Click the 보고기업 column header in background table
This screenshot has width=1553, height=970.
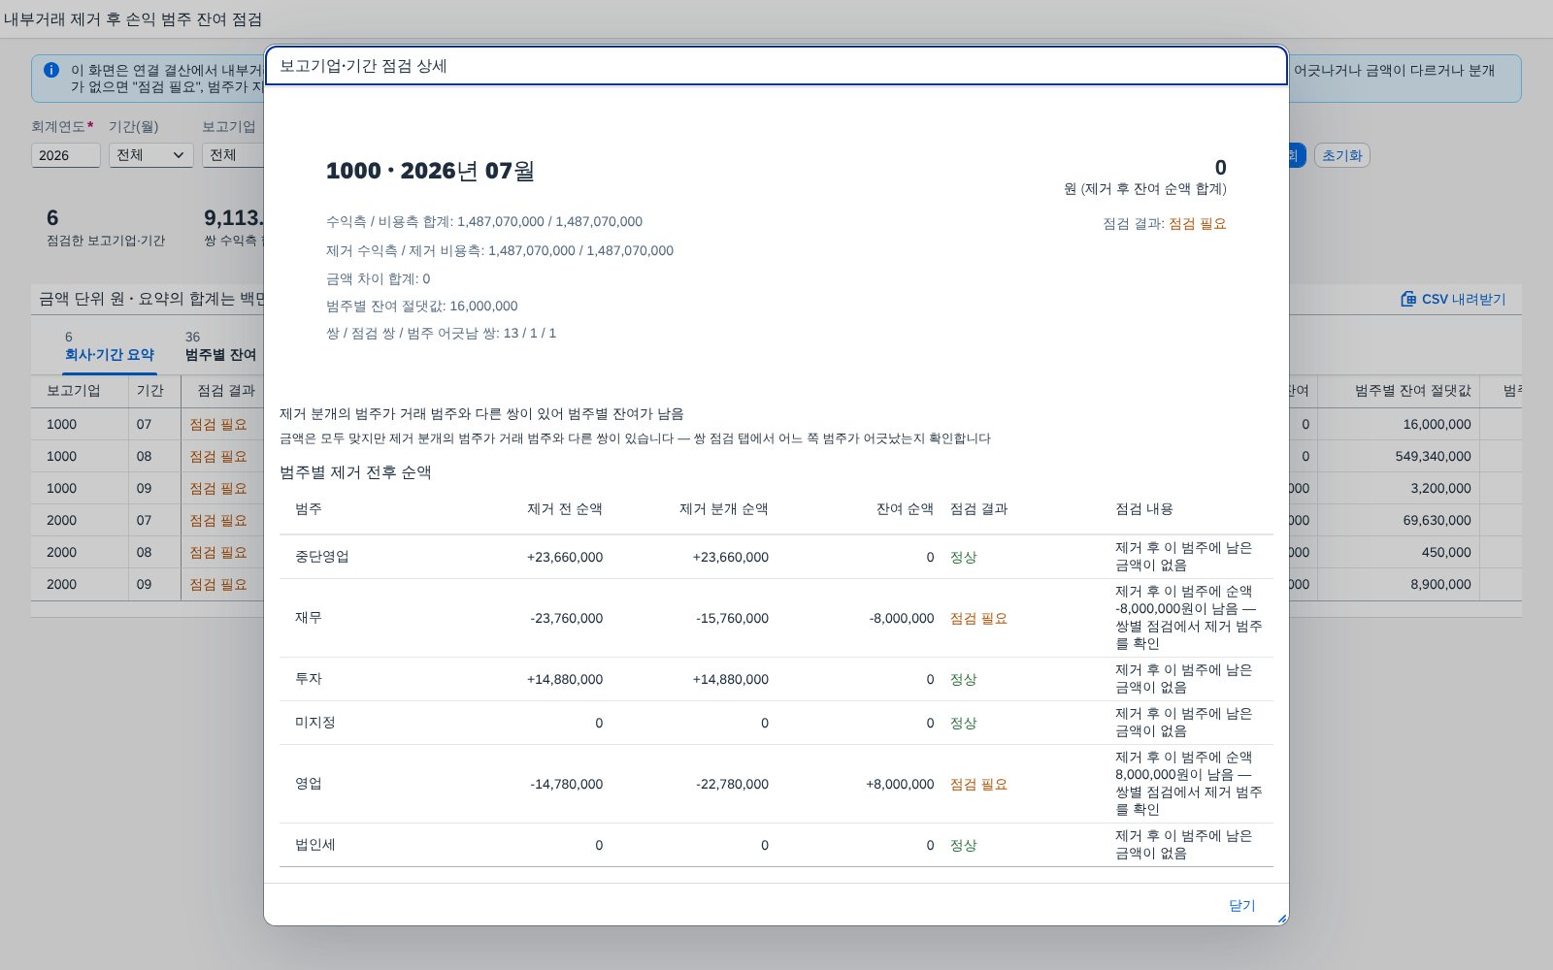(80, 391)
